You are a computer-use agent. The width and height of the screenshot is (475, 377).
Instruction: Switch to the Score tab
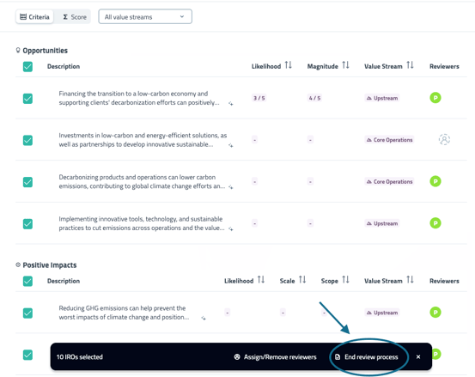(75, 17)
